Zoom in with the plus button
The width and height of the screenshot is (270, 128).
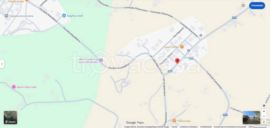(x=264, y=111)
